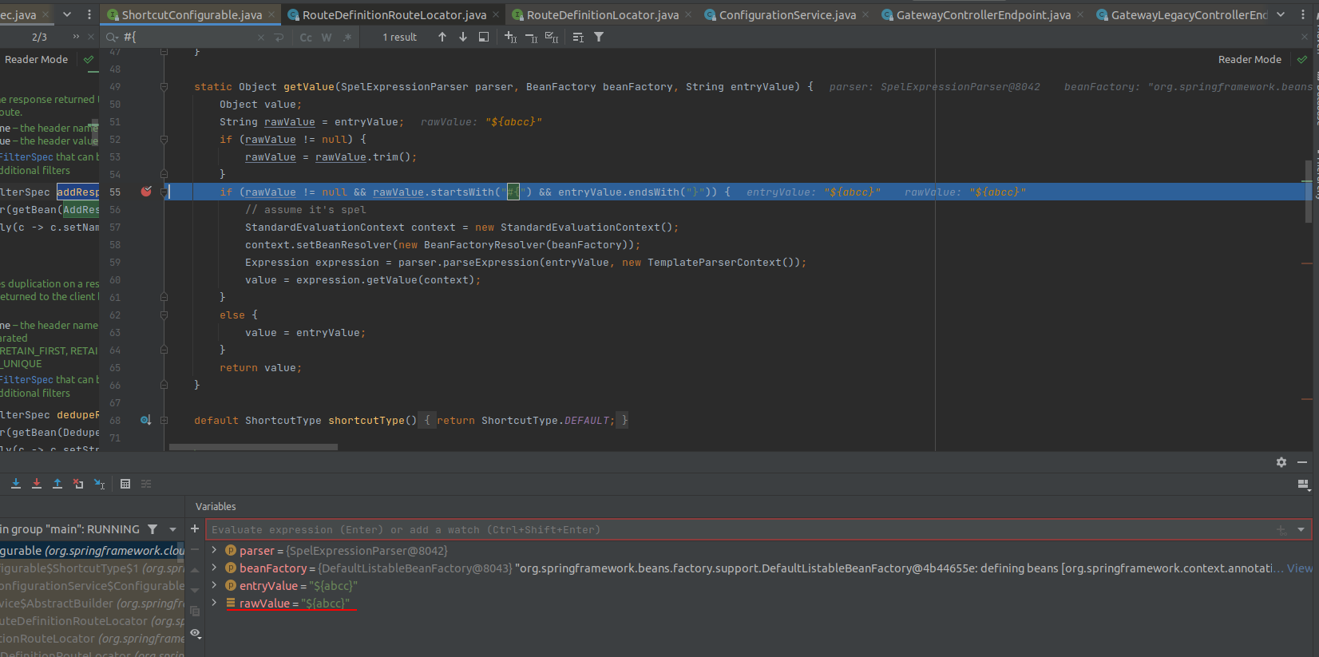Open search history magnifier icon
Image resolution: width=1319 pixels, height=657 pixels.
tap(113, 38)
